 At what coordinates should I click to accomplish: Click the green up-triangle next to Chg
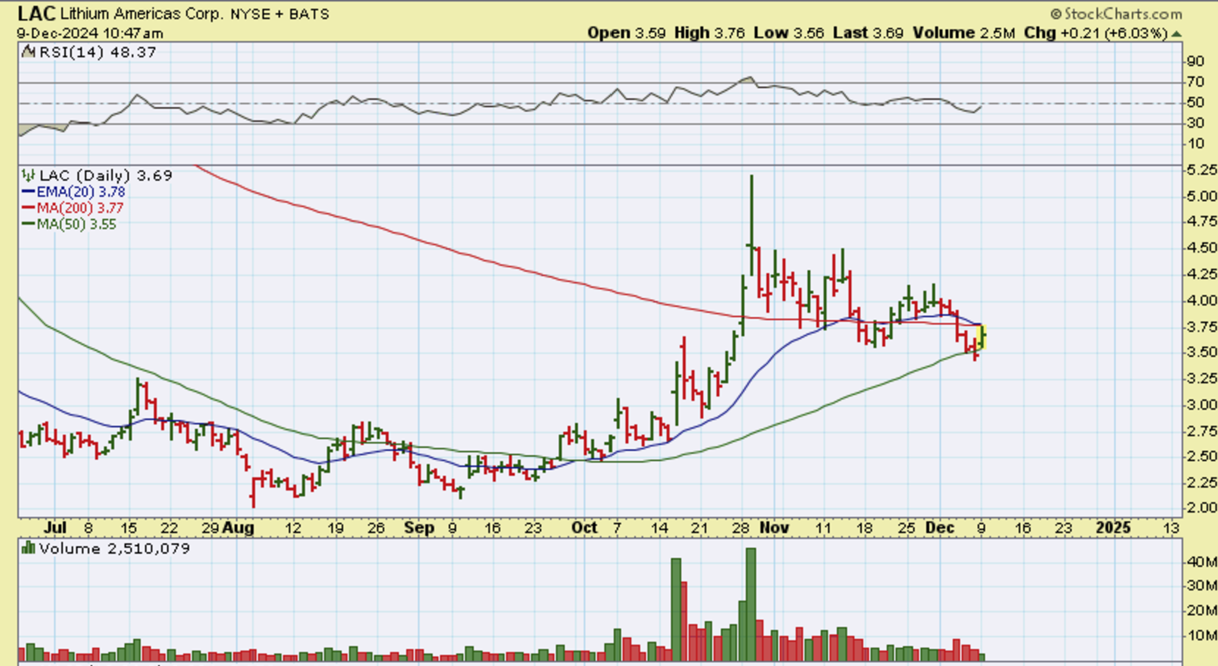[x=1176, y=34]
